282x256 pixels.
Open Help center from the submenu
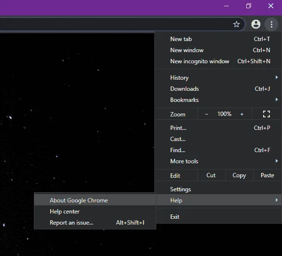(95, 212)
